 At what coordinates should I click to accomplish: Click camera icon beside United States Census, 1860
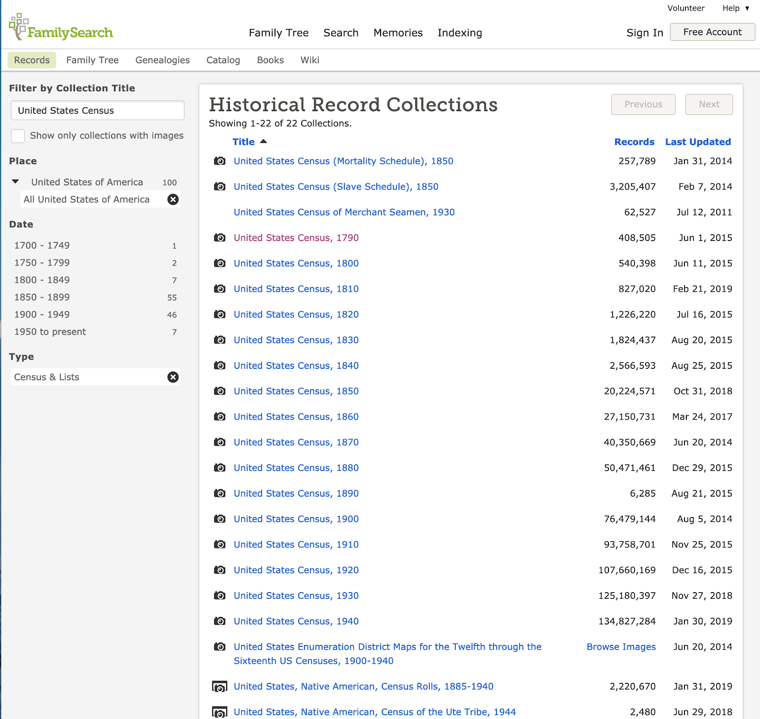(x=219, y=417)
